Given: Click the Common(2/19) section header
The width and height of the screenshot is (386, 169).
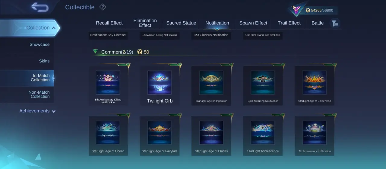Looking at the screenshot, I should pos(117,52).
